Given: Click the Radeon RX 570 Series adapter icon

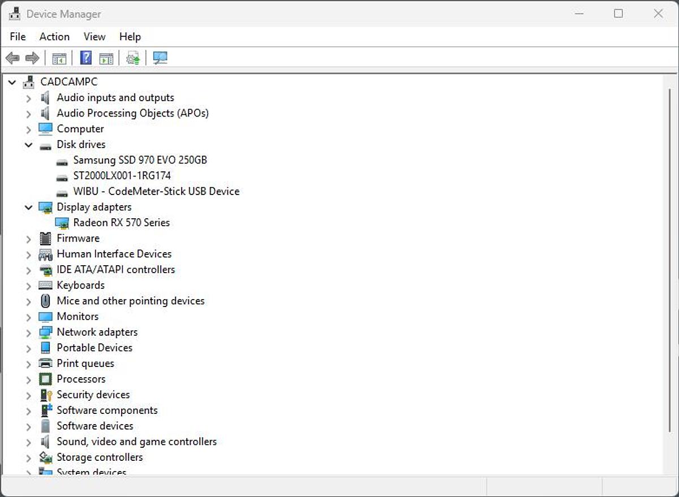Looking at the screenshot, I should tap(62, 223).
